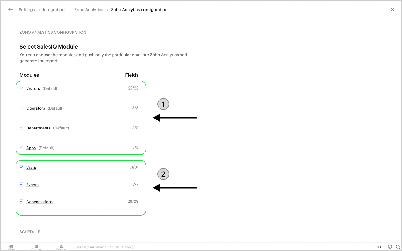Viewport: 402px width, 251px height.
Task: Click the people icon in the bottom bar
Action: tap(379, 247)
